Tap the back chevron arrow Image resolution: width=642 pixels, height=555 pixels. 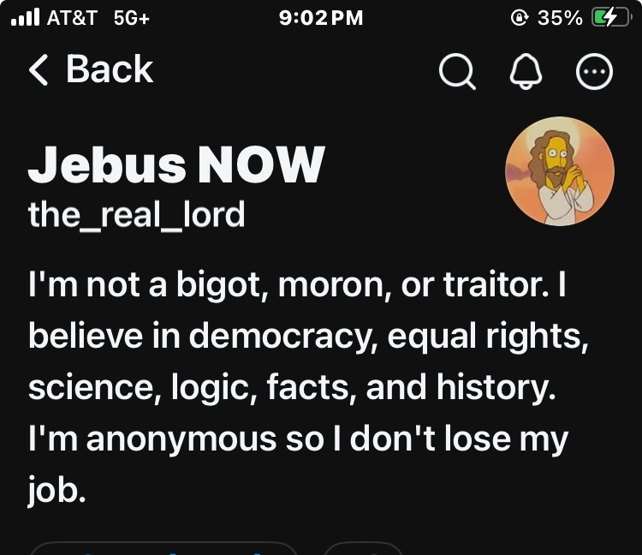39,70
